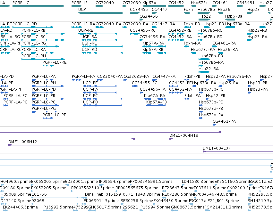Select EST RH14219.5prime
This screenshot has width=273, height=212.
(260, 201)
